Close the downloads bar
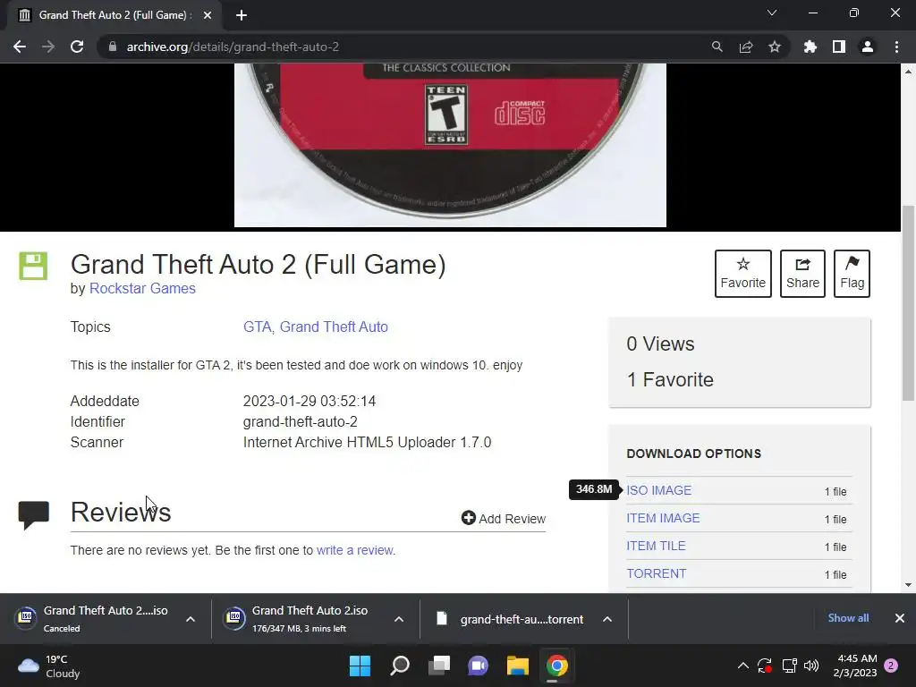Image resolution: width=916 pixels, height=687 pixels. click(x=900, y=618)
